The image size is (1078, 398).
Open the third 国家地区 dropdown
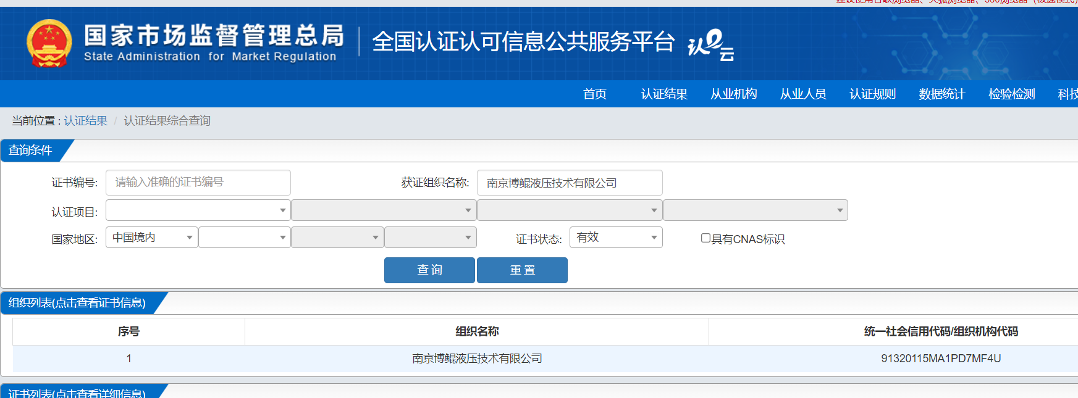(337, 238)
